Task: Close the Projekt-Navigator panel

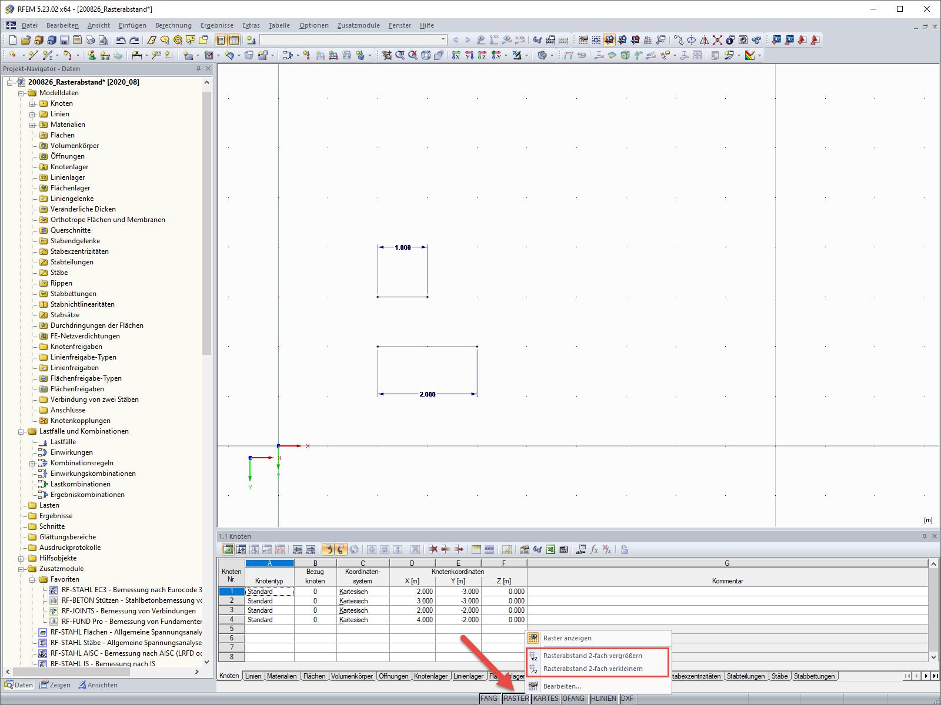Action: (208, 69)
